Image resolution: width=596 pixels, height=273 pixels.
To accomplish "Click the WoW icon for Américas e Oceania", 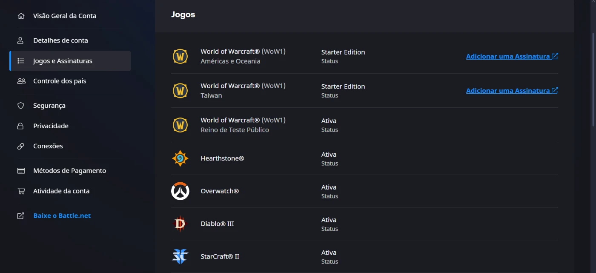I will 180,57.
